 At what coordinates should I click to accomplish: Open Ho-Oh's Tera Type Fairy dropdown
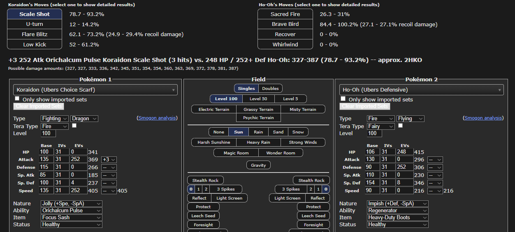coord(380,126)
